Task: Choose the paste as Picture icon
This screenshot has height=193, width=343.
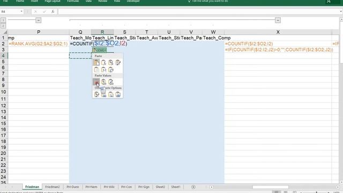Action: (111, 94)
